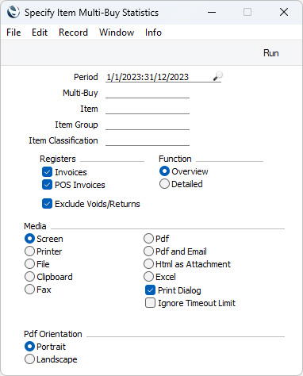
Task: Choose Pdf as output media
Action: [x=148, y=239]
